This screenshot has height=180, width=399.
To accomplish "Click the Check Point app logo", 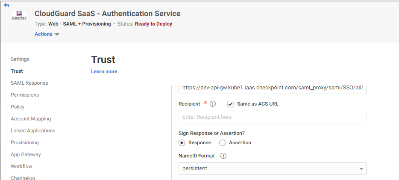I will (19, 15).
